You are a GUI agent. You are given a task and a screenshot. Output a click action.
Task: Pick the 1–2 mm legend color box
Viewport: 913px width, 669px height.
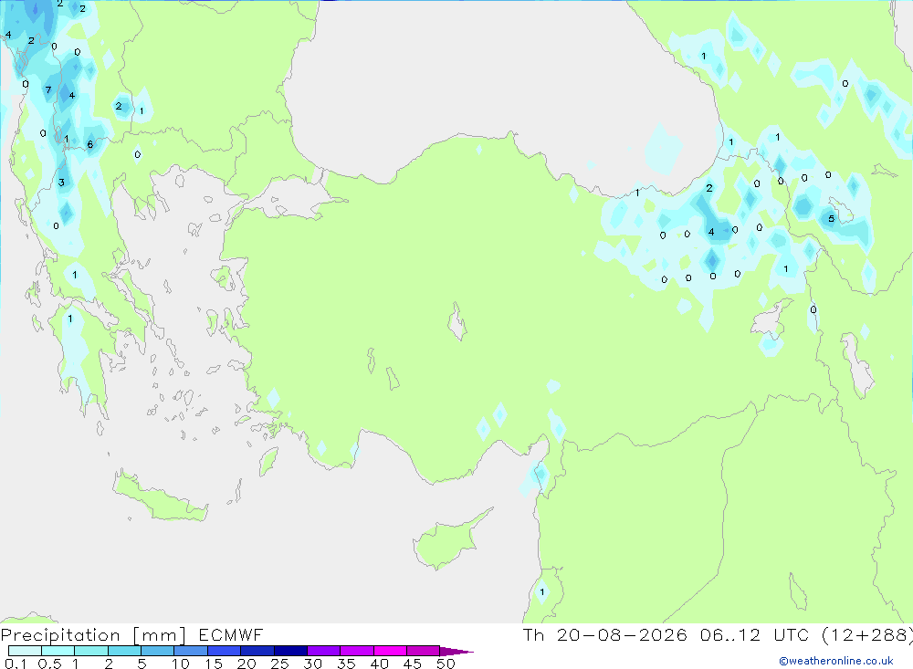coord(91,651)
